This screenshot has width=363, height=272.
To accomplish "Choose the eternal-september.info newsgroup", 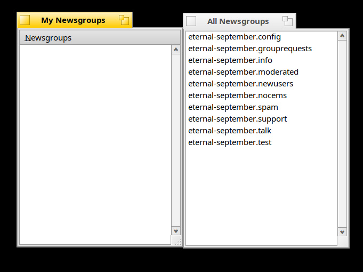I will pyautogui.click(x=230, y=60).
